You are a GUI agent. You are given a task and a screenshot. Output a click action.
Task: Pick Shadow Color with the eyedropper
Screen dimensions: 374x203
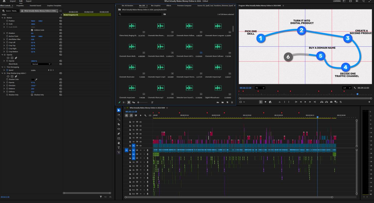pyautogui.click(x=36, y=79)
